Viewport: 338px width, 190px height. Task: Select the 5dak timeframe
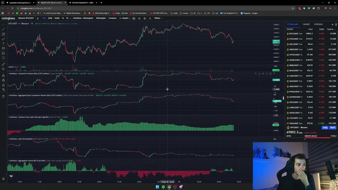coord(50,18)
